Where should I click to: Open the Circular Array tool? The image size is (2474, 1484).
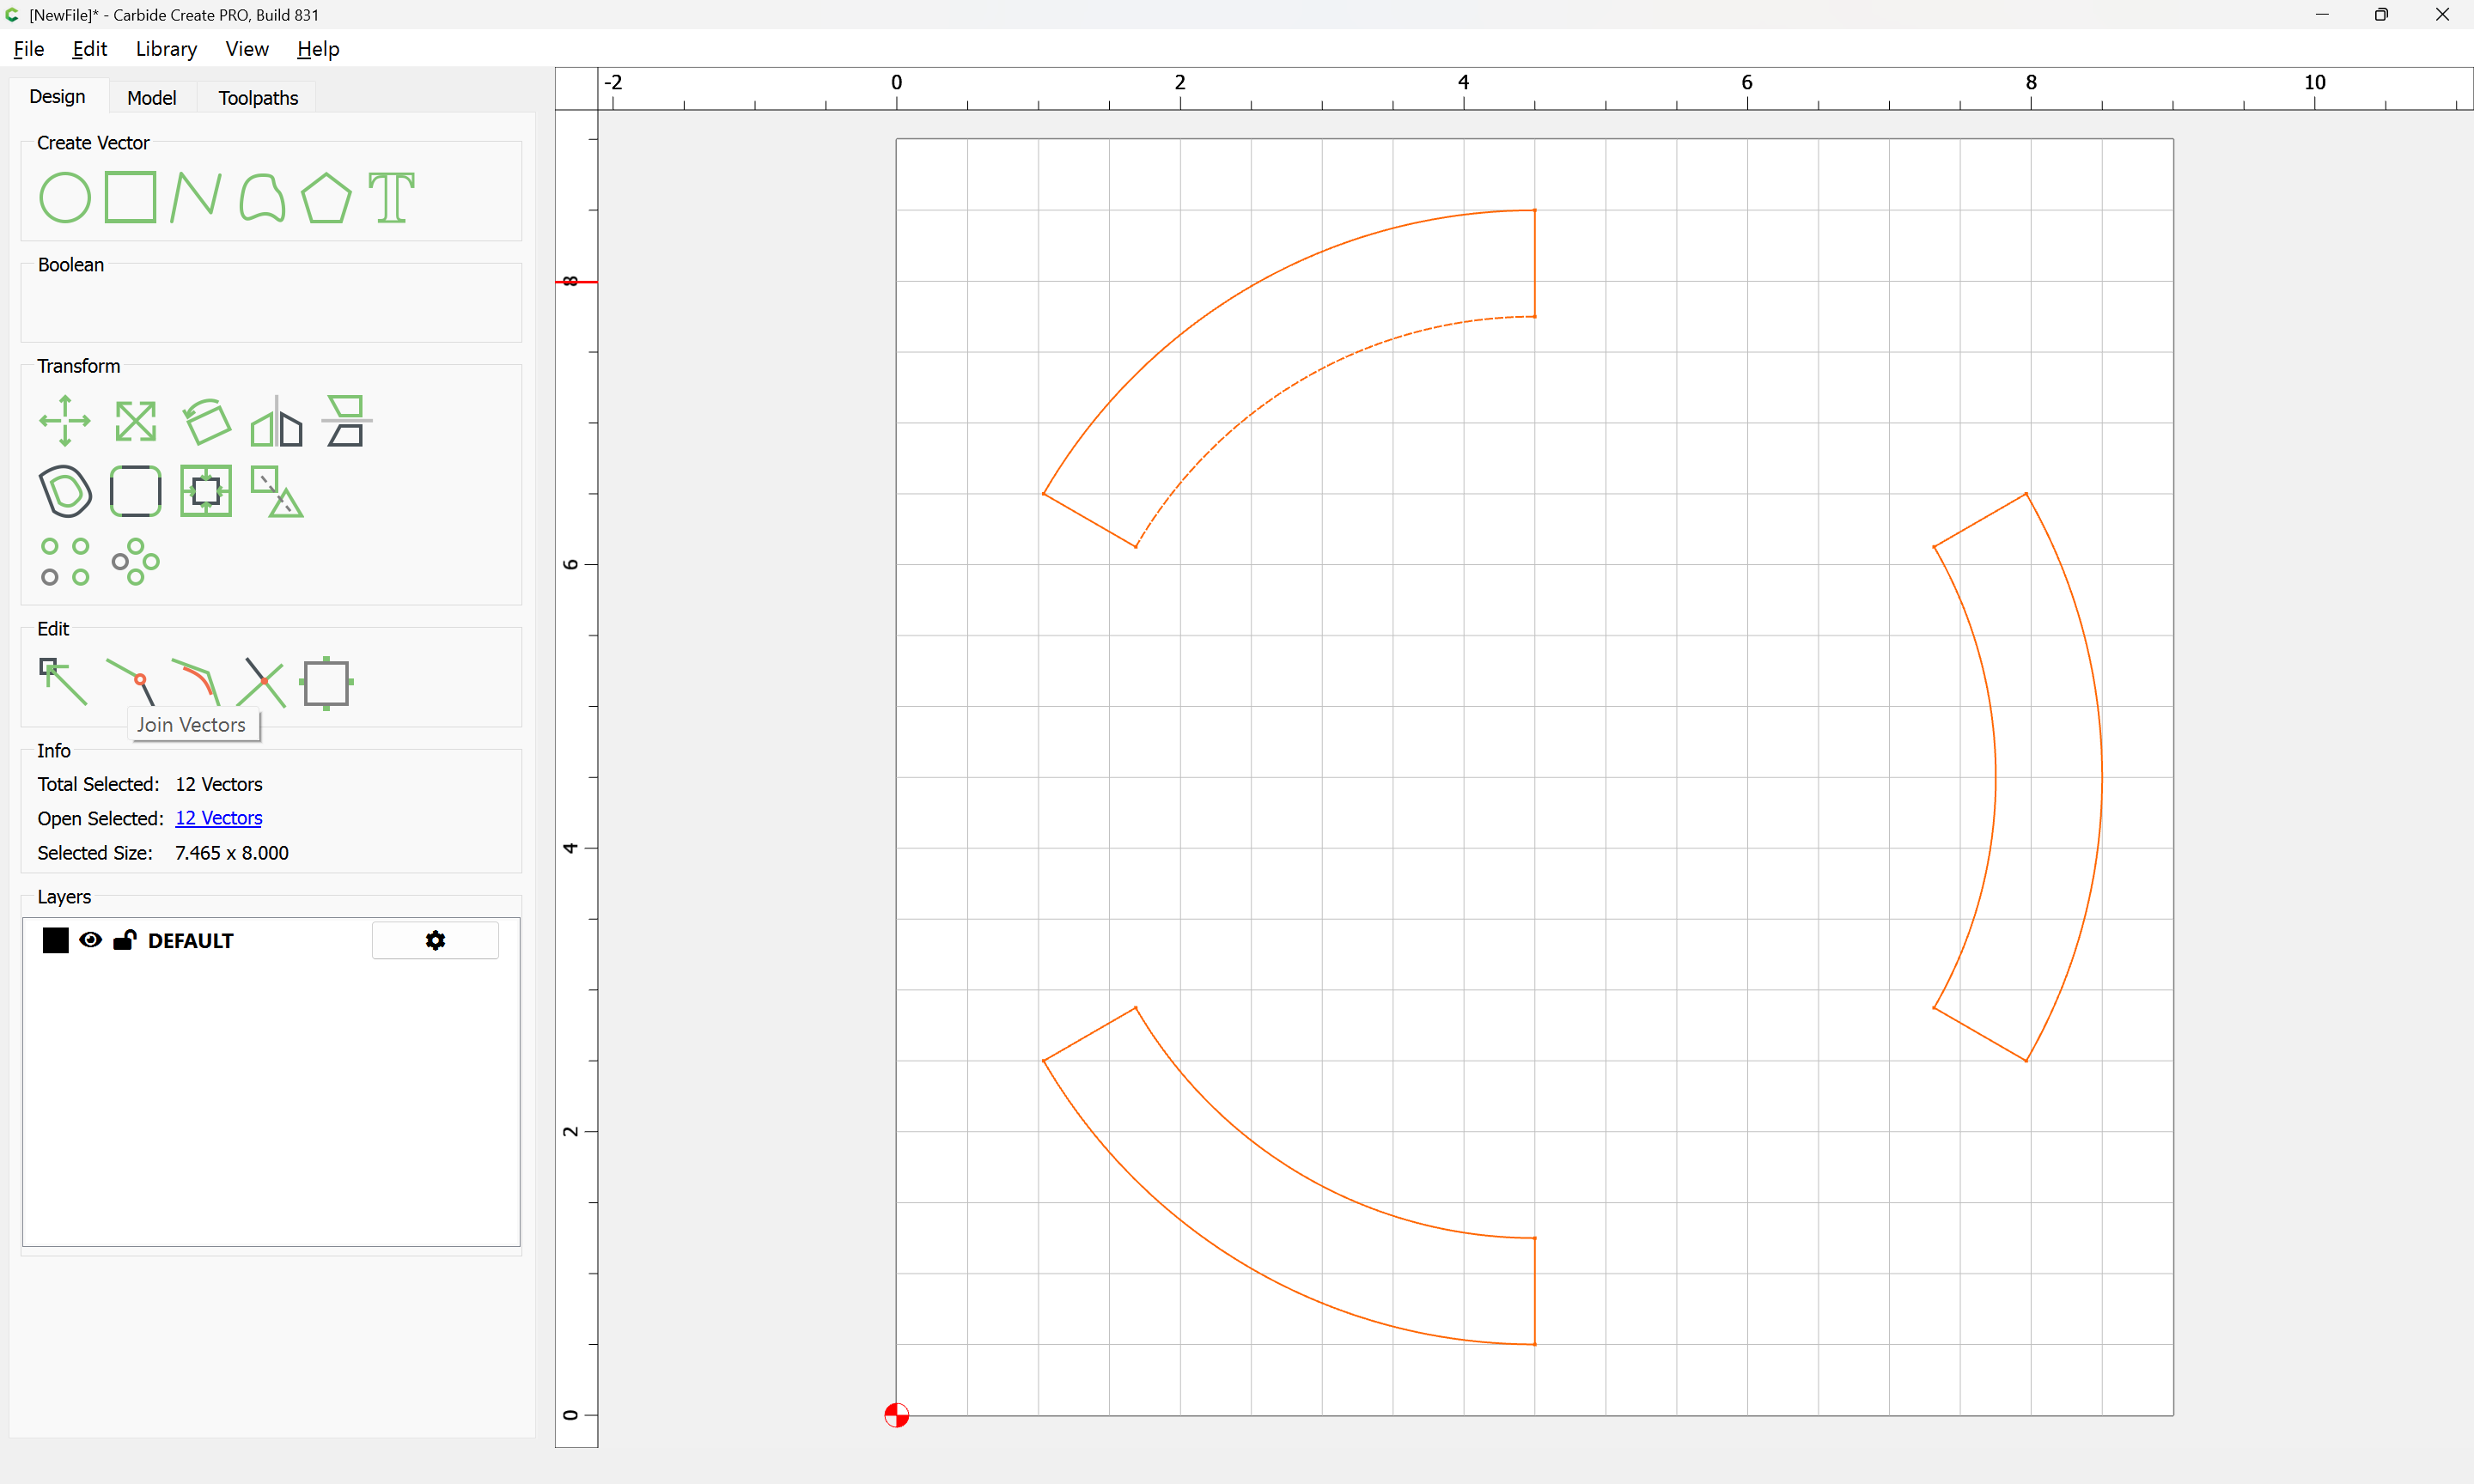pyautogui.click(x=135, y=561)
